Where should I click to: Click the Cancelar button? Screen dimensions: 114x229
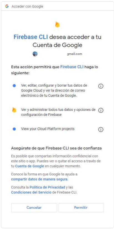[34, 208]
